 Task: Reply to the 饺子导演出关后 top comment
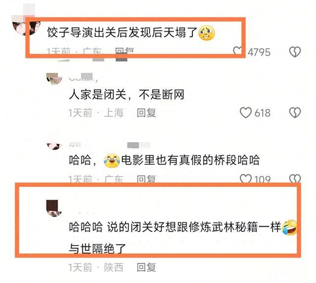124,51
